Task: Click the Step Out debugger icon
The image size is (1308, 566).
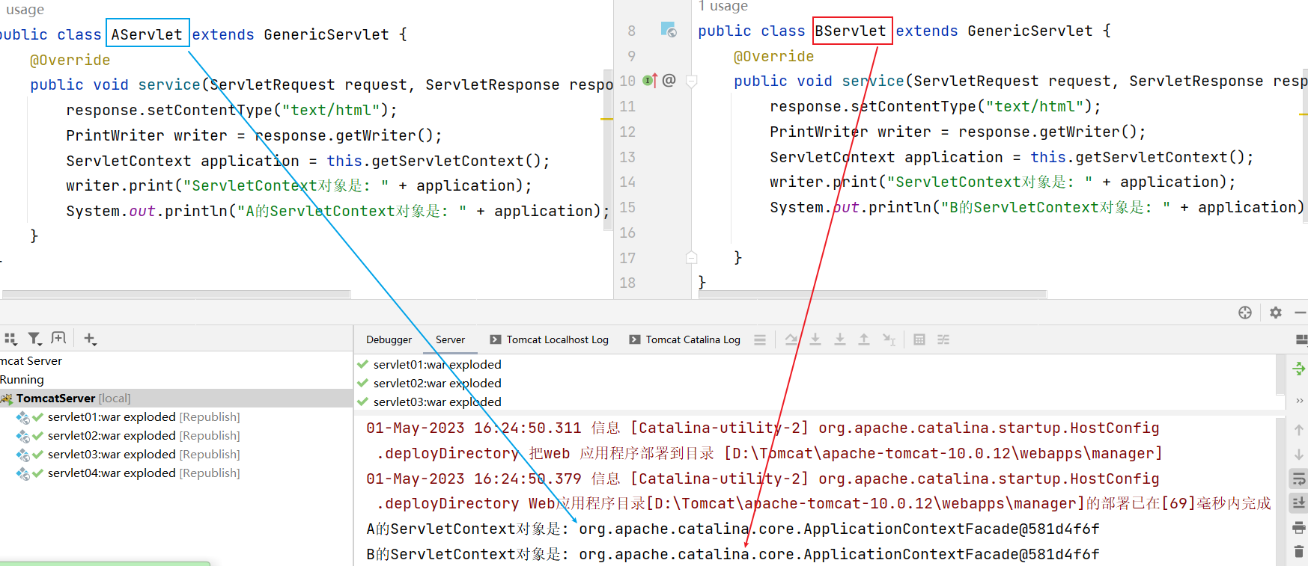Action: pyautogui.click(x=864, y=339)
